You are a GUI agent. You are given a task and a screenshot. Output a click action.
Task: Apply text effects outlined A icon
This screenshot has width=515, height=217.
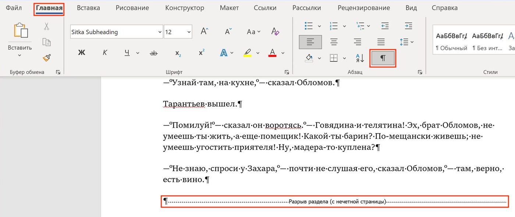(223, 53)
